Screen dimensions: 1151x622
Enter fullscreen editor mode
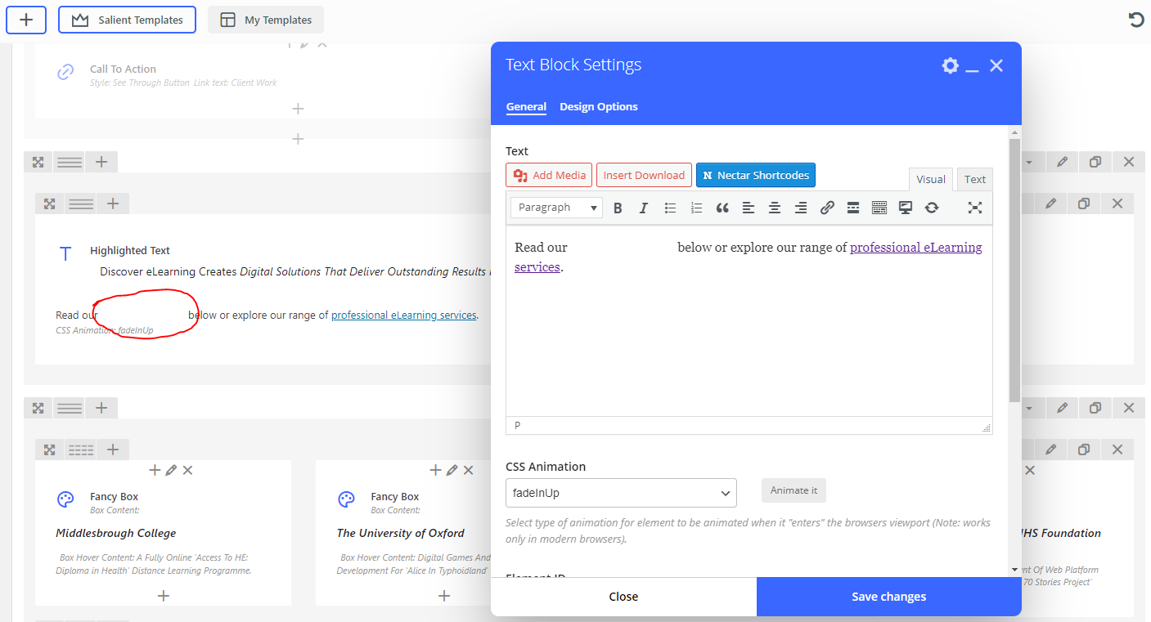974,208
